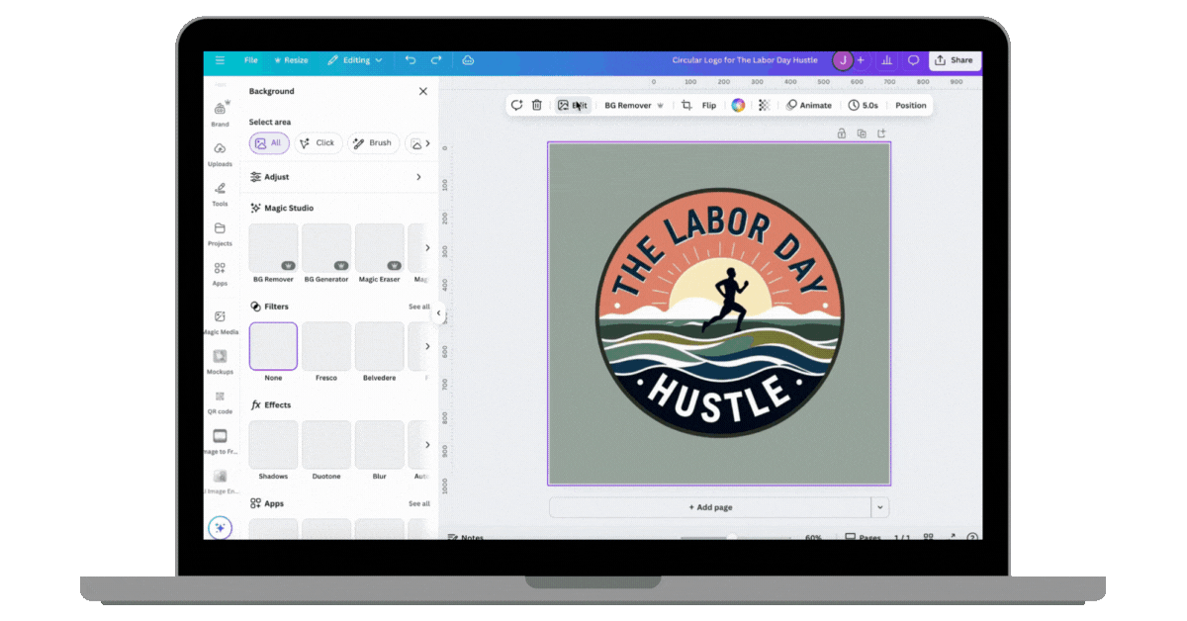The height and width of the screenshot is (621, 1187).
Task: Expand the Adjust section
Action: coord(339,177)
